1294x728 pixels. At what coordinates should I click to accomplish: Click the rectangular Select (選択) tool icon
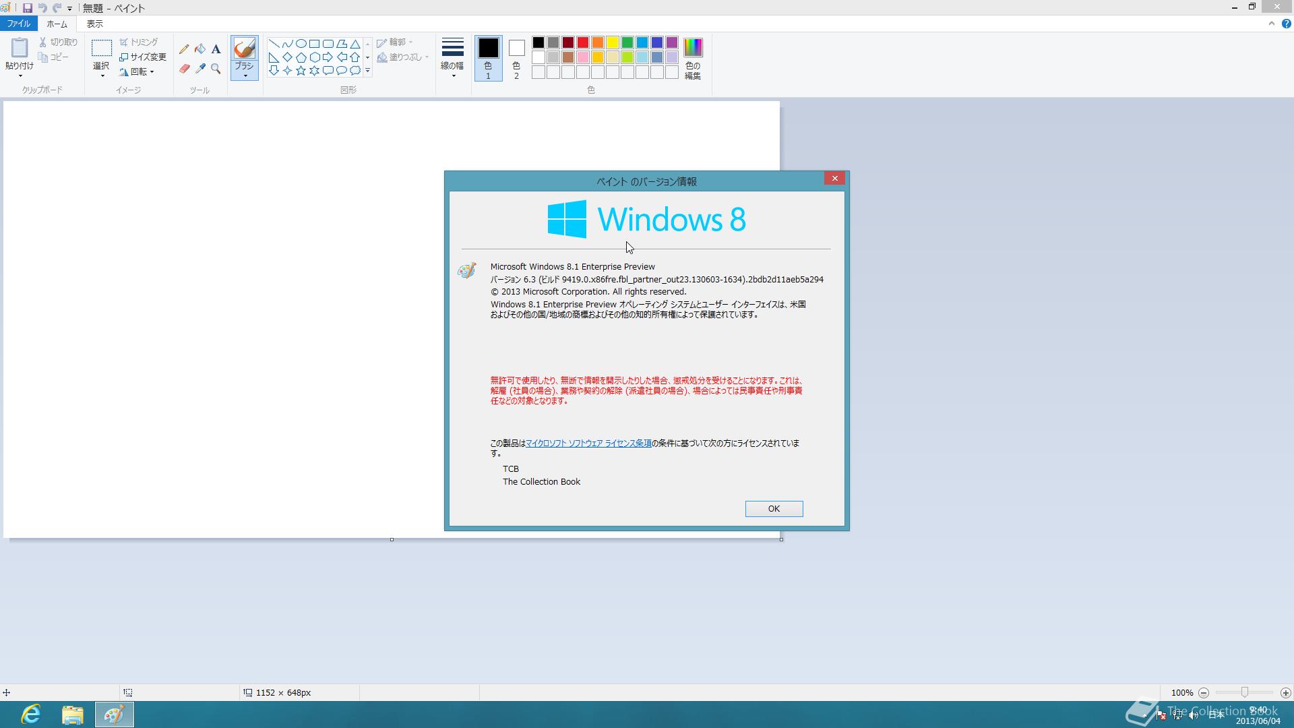click(101, 48)
